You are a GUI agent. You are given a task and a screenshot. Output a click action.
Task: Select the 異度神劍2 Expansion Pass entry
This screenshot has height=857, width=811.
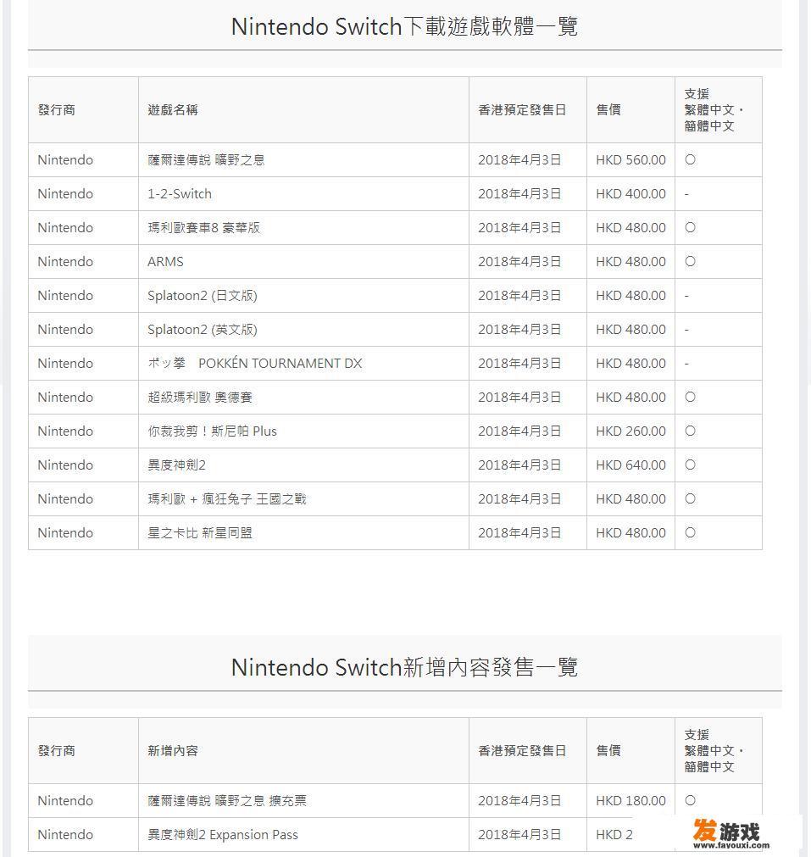(223, 834)
